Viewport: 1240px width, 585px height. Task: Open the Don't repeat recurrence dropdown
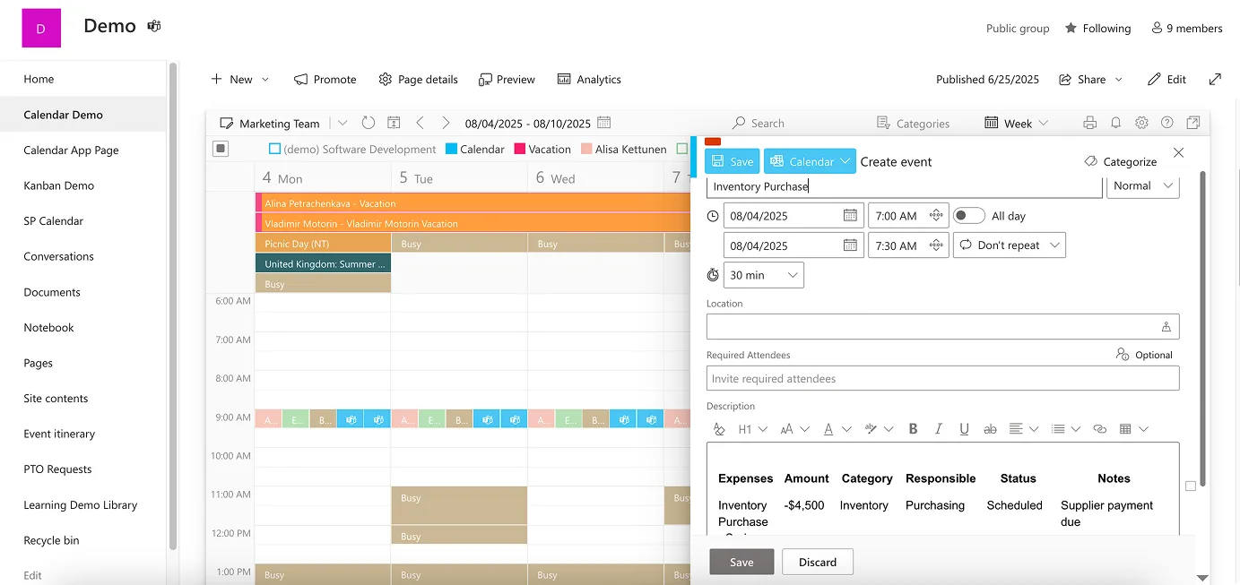[1009, 244]
